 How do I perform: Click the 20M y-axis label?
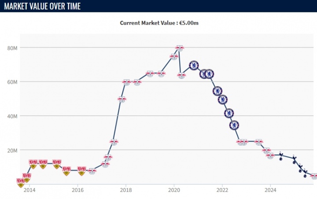point(12,150)
